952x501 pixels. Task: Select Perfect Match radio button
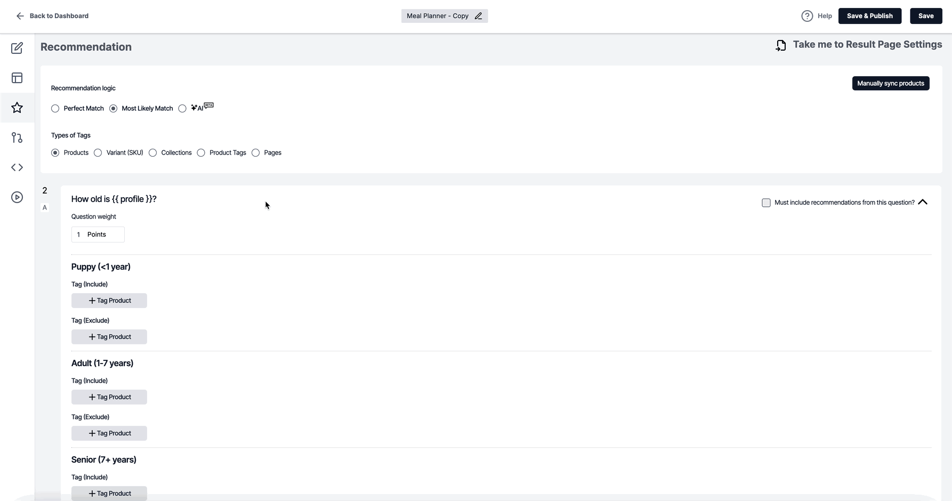tap(55, 108)
